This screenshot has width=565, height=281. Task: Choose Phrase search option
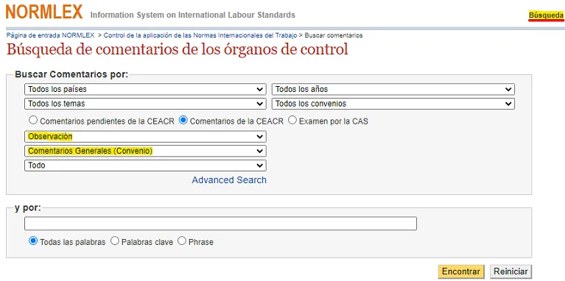(182, 241)
